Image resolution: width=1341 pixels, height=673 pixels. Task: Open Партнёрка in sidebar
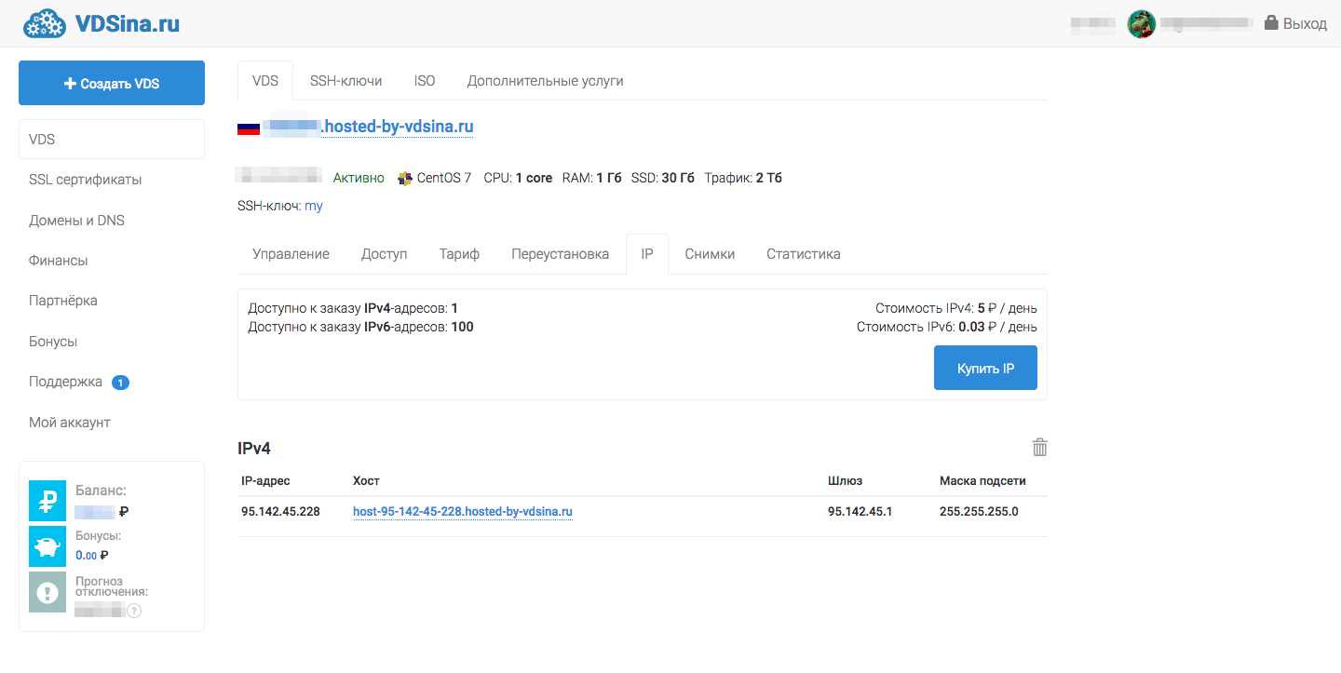tap(63, 301)
